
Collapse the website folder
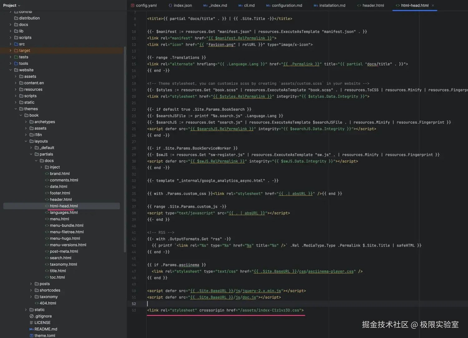click(x=10, y=70)
